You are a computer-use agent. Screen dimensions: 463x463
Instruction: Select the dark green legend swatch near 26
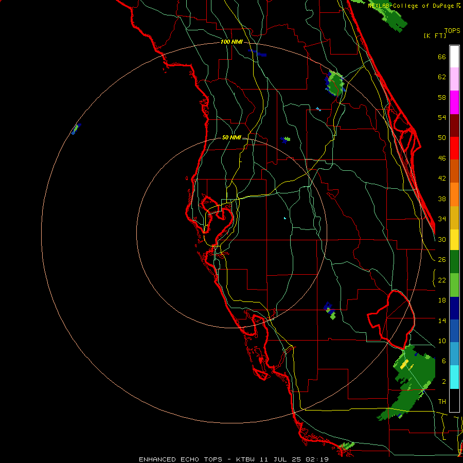[454, 262]
